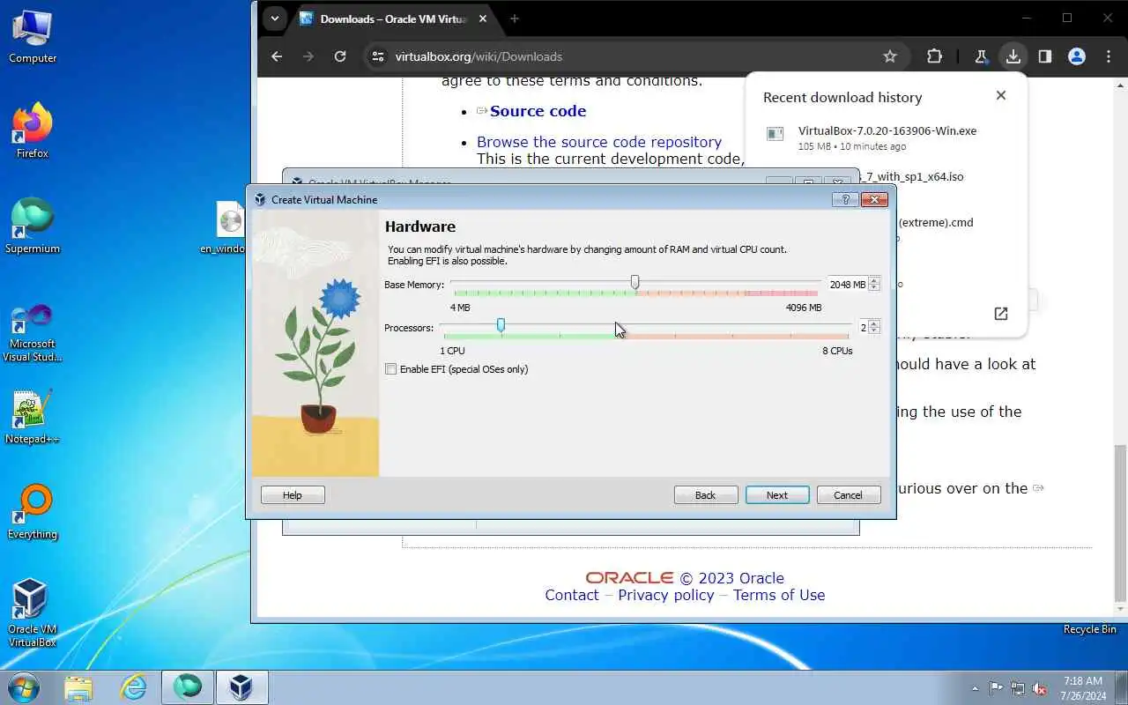The image size is (1128, 705).
Task: Open the Microsoft Visual Studio shortcut
Action: [33, 333]
